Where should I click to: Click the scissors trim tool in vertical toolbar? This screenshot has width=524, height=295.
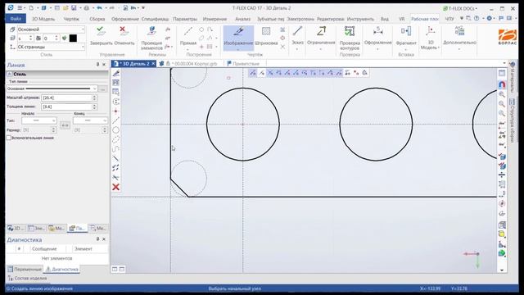pyautogui.click(x=116, y=177)
